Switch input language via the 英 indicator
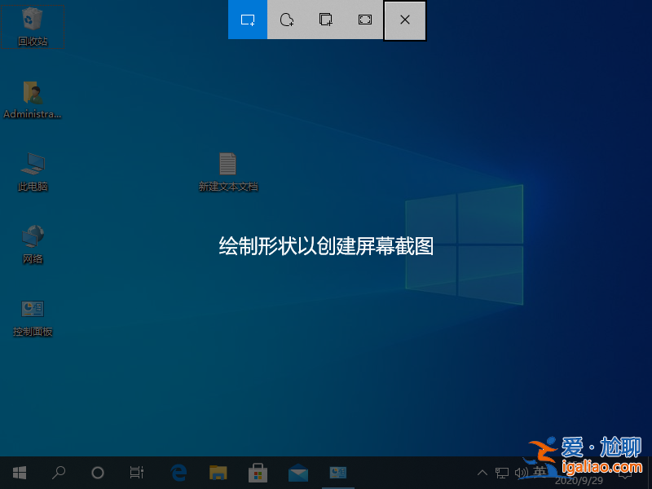The width and height of the screenshot is (652, 489). (540, 472)
